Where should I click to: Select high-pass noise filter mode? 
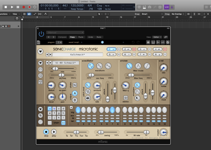tap(147, 66)
